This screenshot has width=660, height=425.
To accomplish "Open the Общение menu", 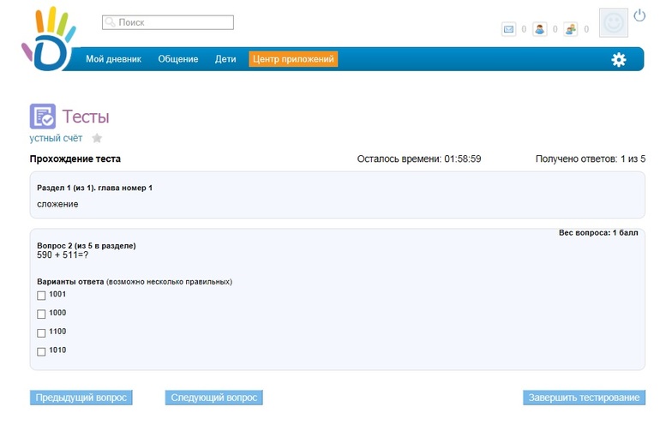I will click(x=177, y=59).
